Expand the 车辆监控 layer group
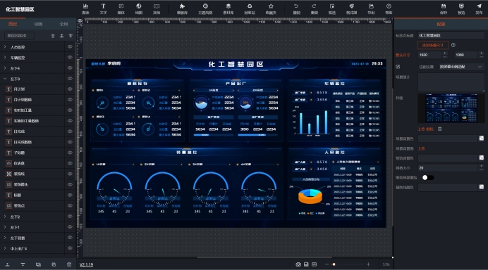488x270 pixels. click(x=5, y=58)
